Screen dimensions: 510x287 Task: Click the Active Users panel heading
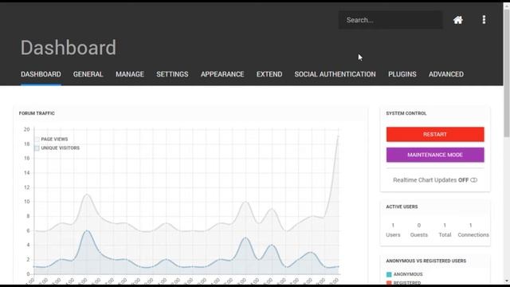[402, 206]
